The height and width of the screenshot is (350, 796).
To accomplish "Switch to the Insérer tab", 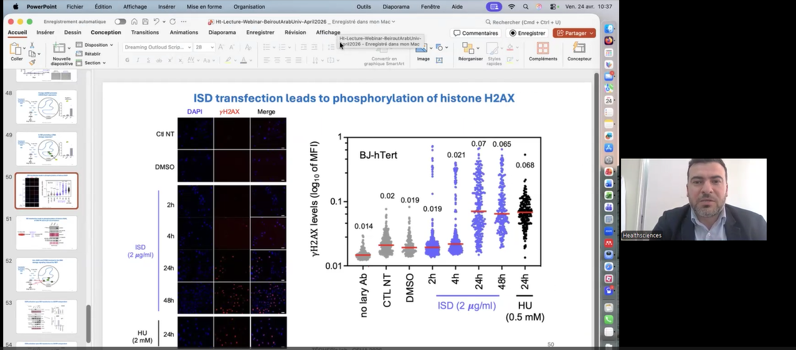I will [45, 32].
